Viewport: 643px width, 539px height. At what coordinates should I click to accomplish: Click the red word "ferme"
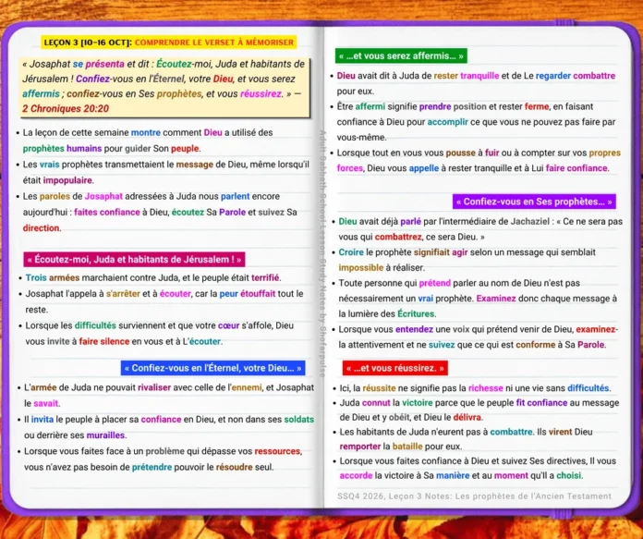click(537, 106)
